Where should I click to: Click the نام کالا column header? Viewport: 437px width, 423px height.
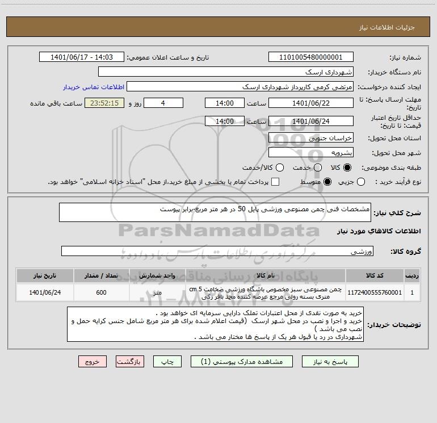[266, 275]
